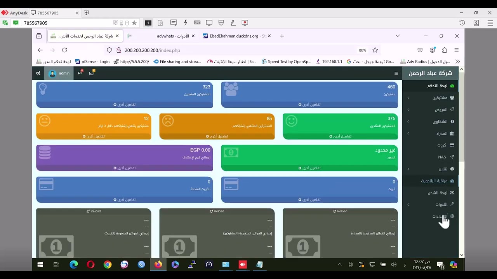This screenshot has height=279, width=497.
Task: Toggle sidebar with the dashboard hamburger icon
Action: point(396,73)
